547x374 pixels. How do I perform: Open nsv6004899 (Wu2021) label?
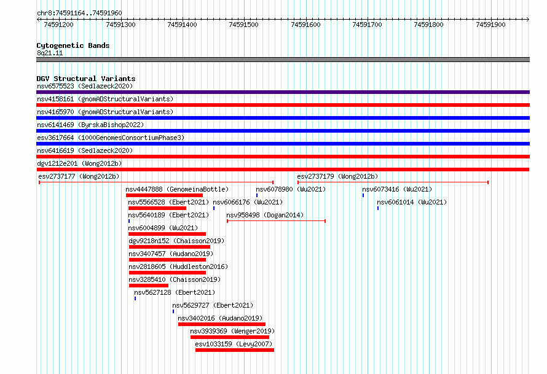click(163, 228)
